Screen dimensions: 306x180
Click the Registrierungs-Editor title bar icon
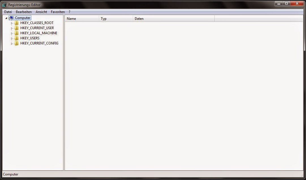coord(4,5)
